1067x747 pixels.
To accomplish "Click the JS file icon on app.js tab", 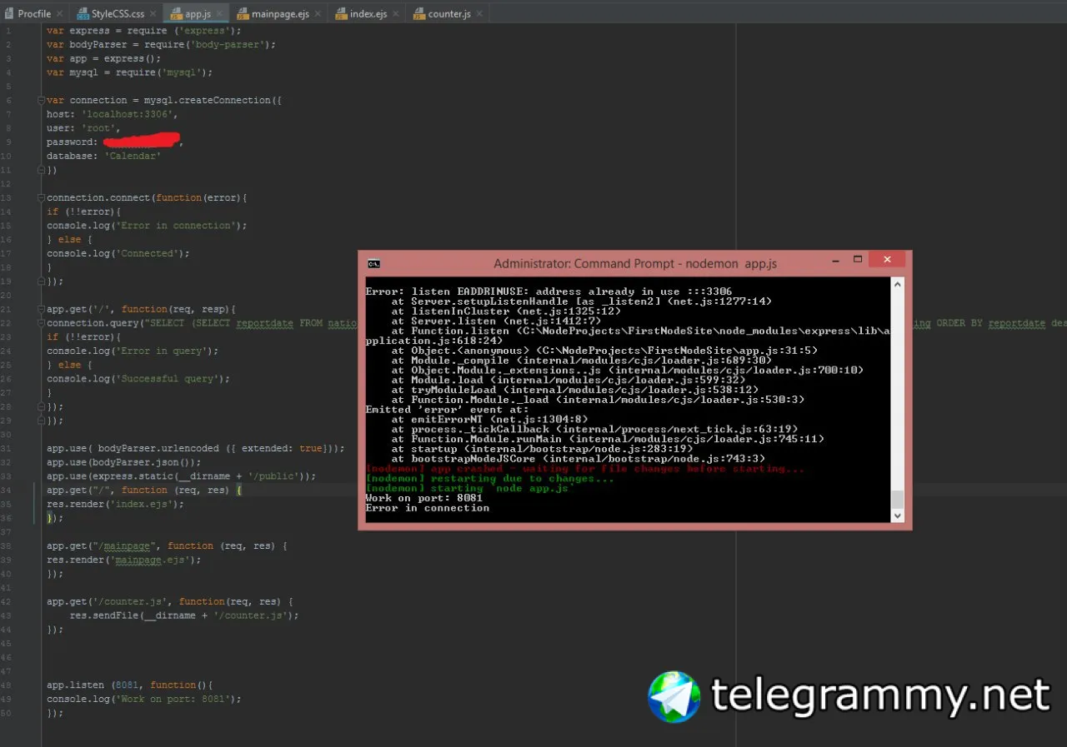I will tap(176, 14).
